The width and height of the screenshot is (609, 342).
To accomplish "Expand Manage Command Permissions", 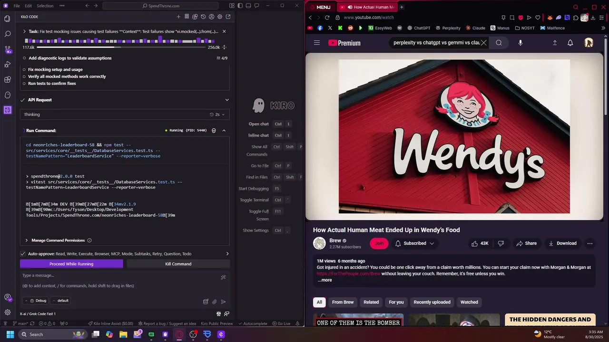I will (27, 240).
